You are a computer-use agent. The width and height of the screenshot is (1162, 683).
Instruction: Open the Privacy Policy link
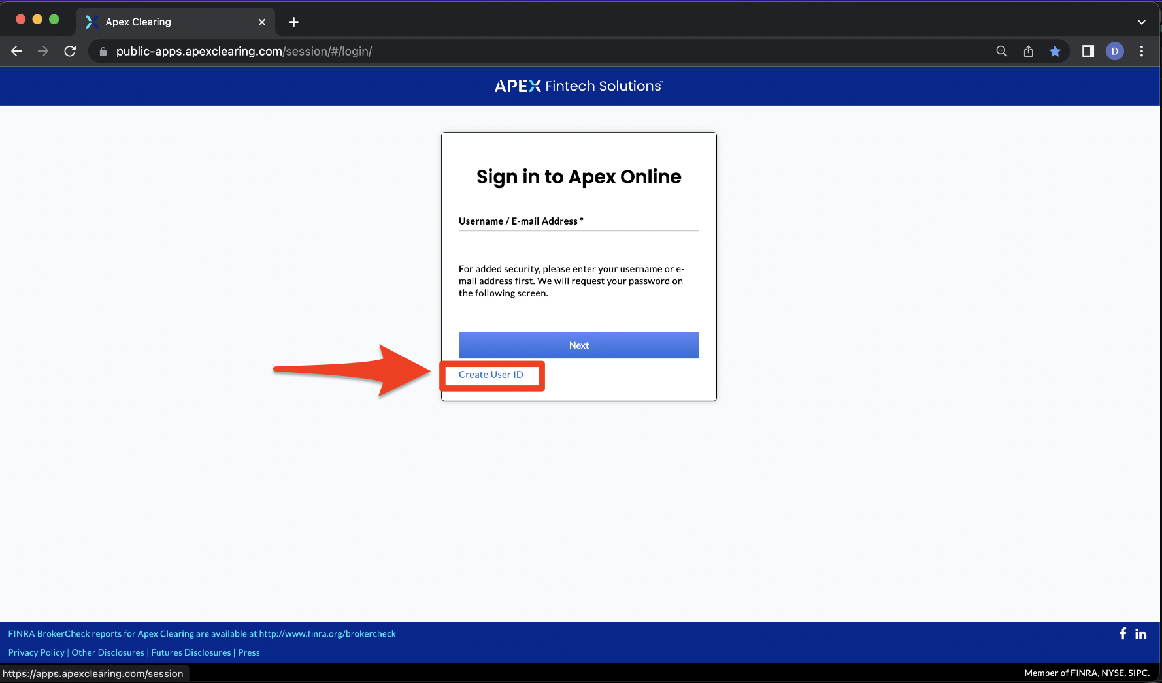point(36,652)
